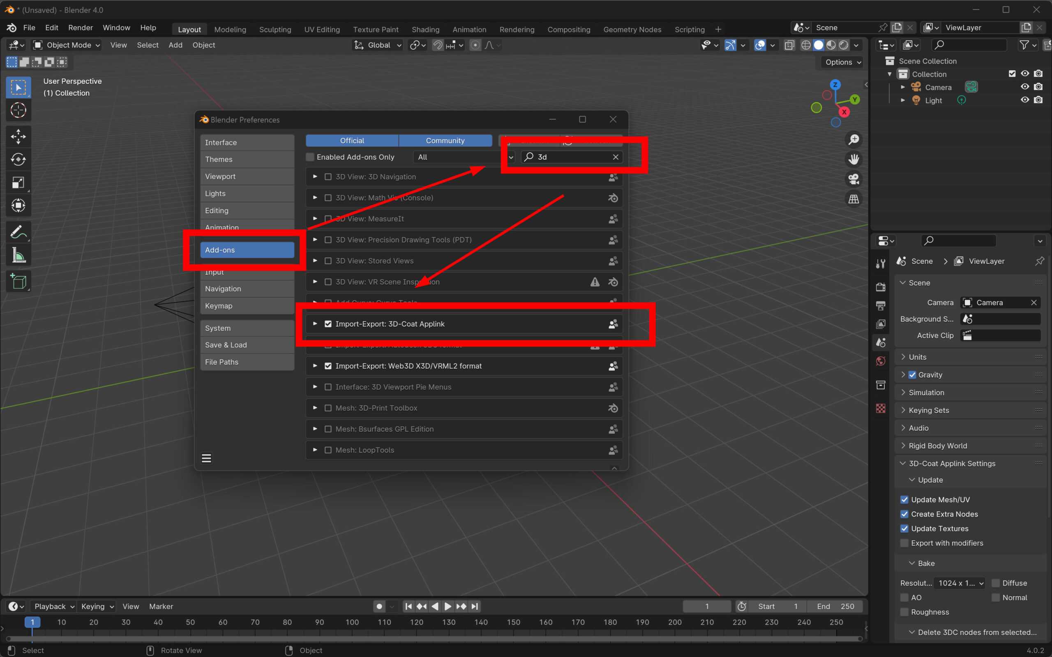Select the Measure tool
This screenshot has height=657, width=1052.
[18, 255]
